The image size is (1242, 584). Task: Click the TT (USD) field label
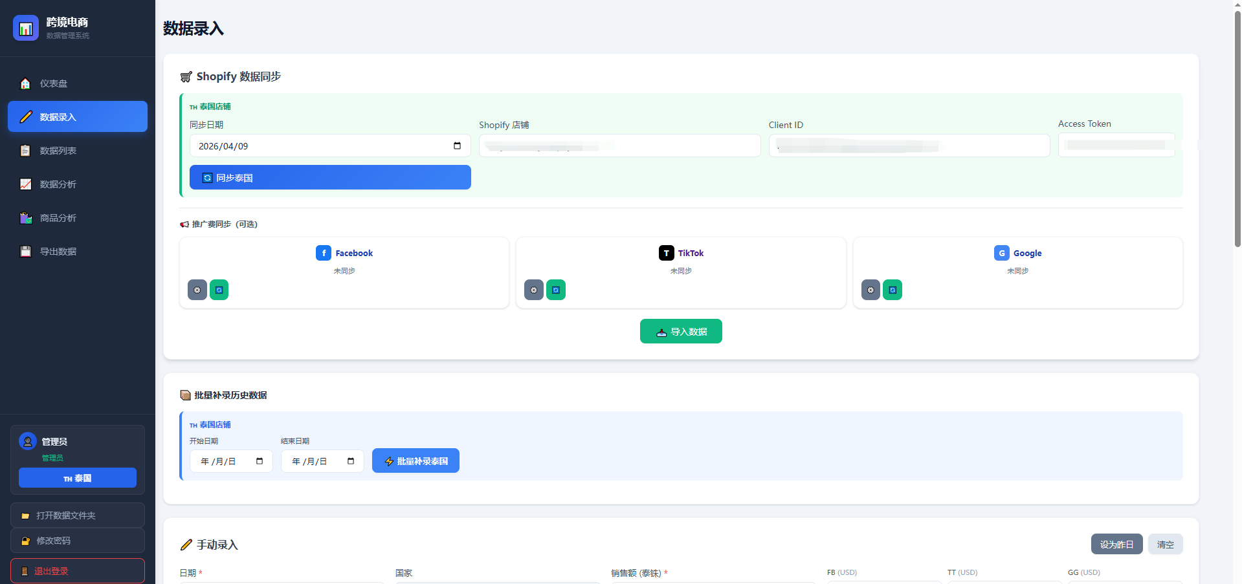point(962,572)
